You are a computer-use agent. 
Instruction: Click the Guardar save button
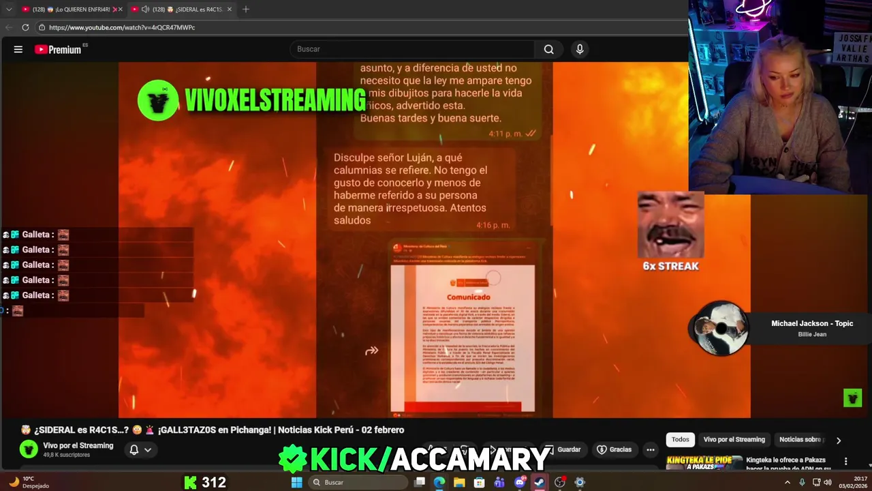click(563, 449)
